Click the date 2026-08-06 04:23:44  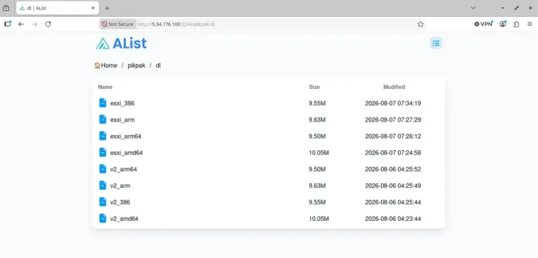[x=393, y=218]
